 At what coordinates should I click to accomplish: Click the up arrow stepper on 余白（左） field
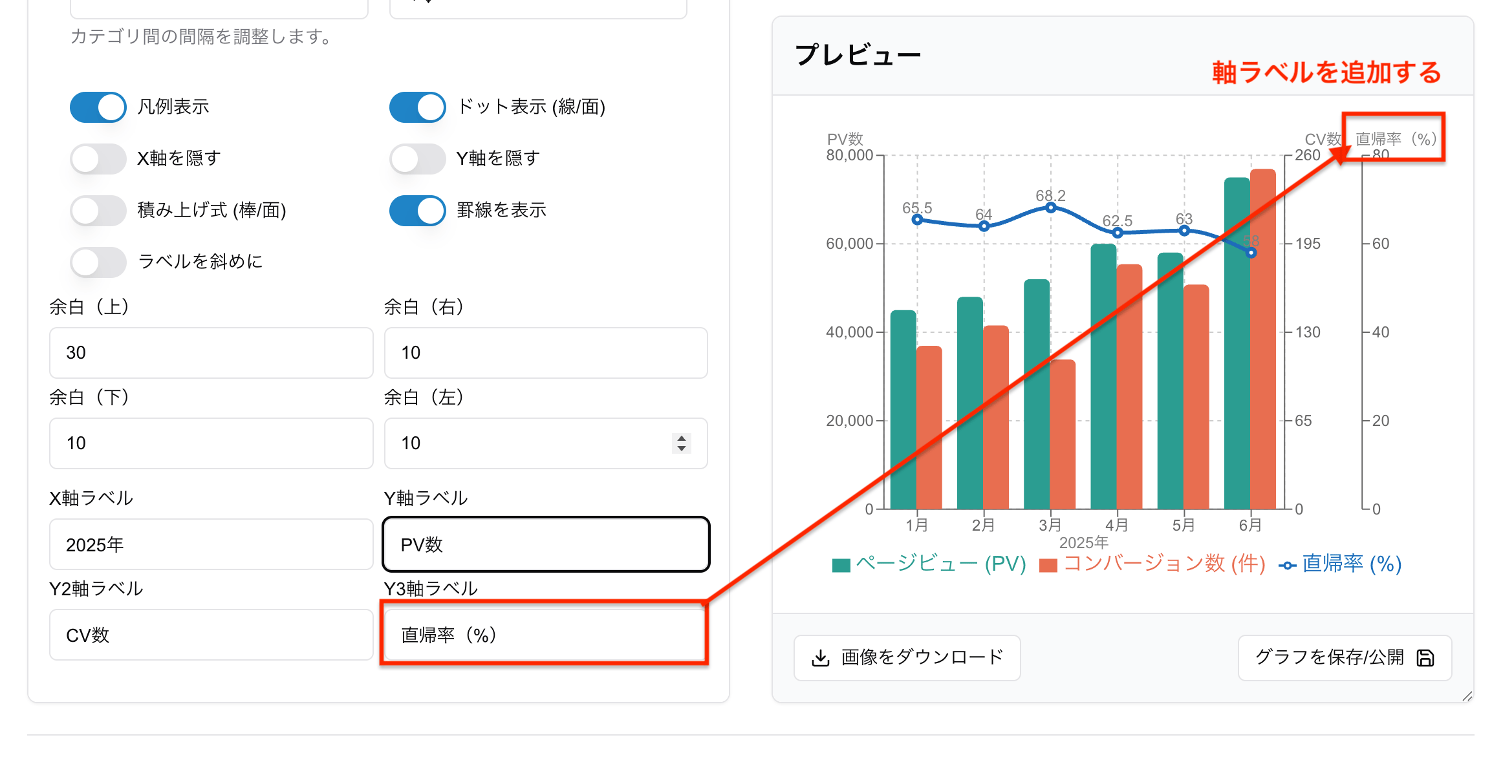[681, 438]
